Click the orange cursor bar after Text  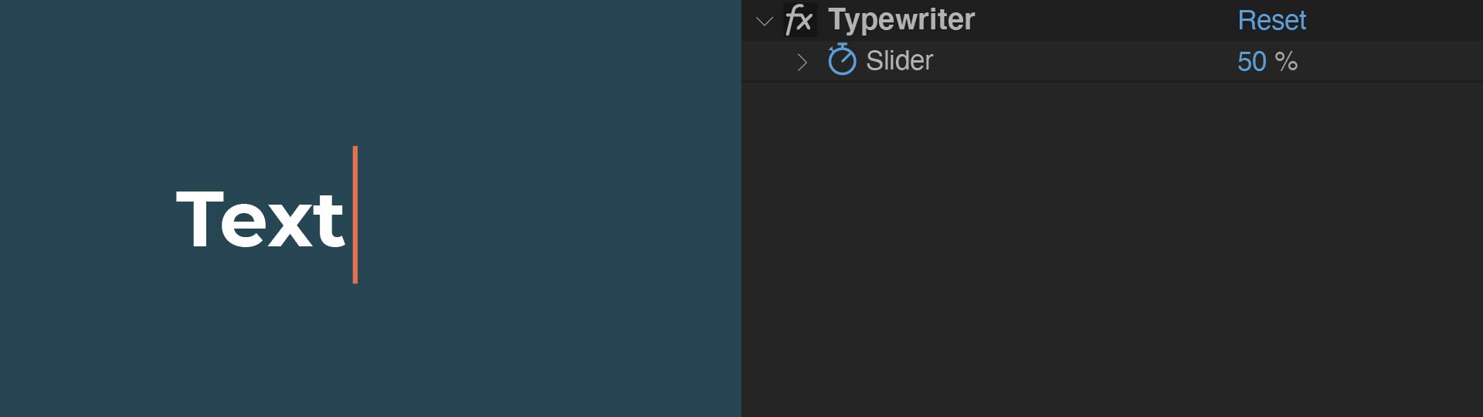coord(355,215)
